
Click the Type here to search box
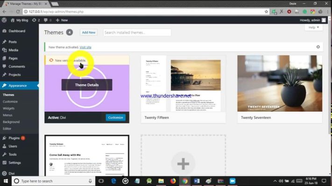(x=53, y=181)
